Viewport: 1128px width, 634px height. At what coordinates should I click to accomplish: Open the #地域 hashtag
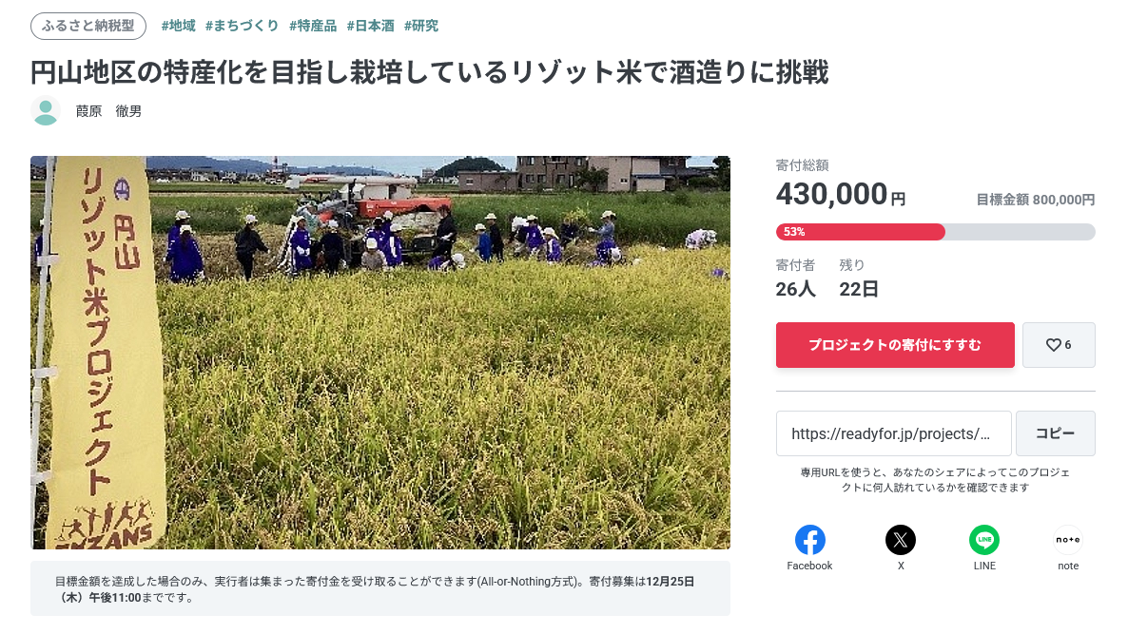pos(178,26)
